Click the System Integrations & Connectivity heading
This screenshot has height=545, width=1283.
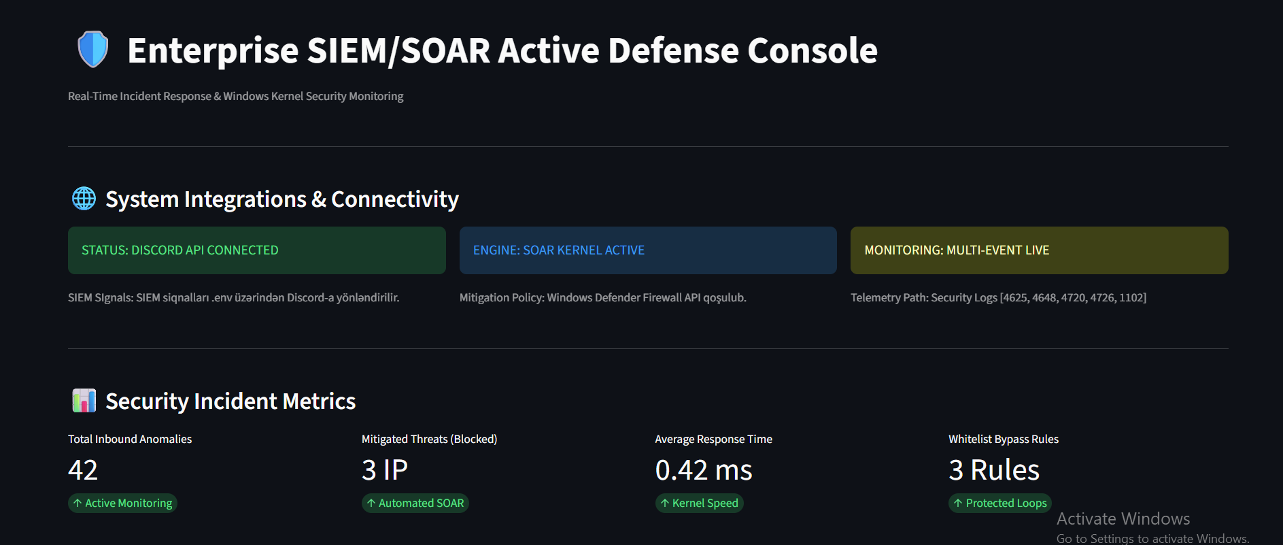[282, 199]
